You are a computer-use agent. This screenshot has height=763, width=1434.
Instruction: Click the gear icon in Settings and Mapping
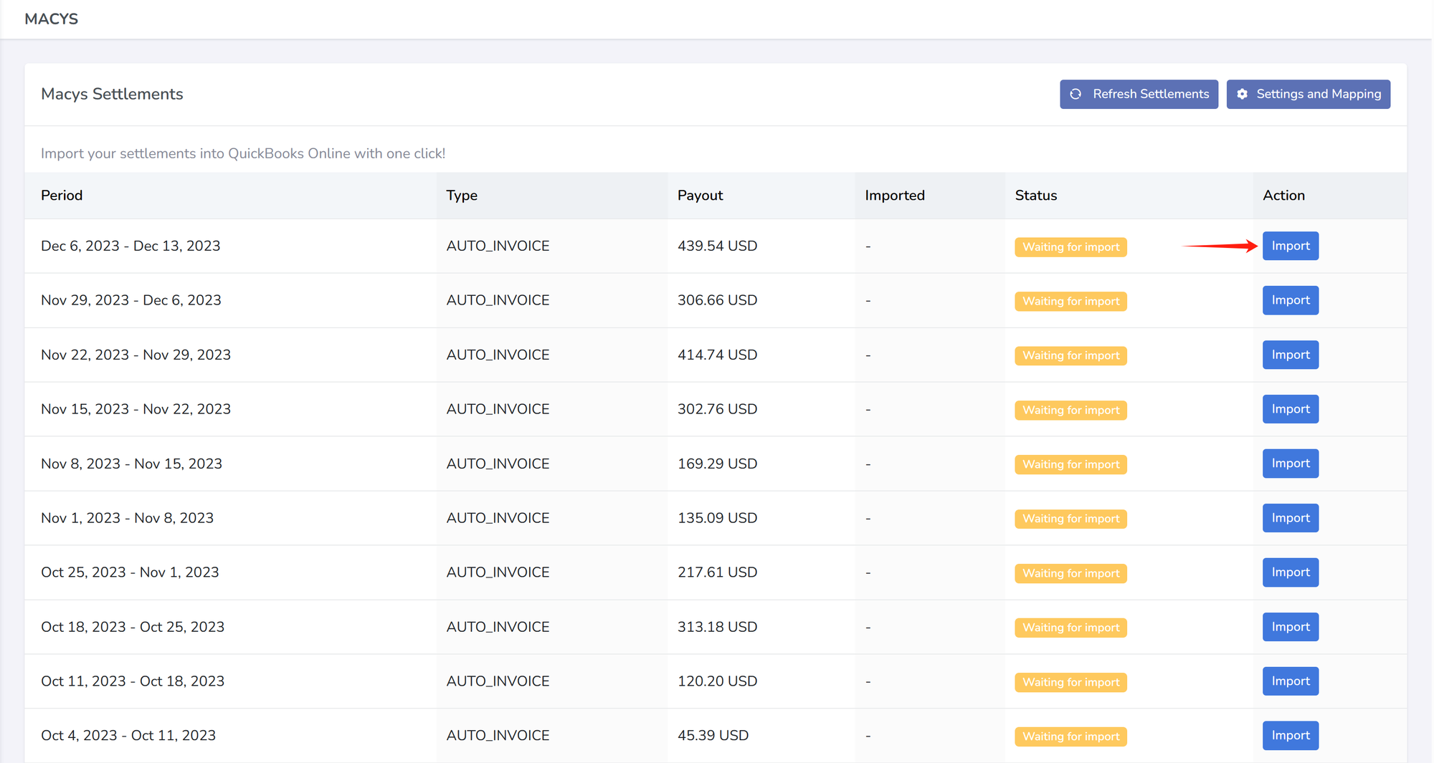(x=1242, y=94)
